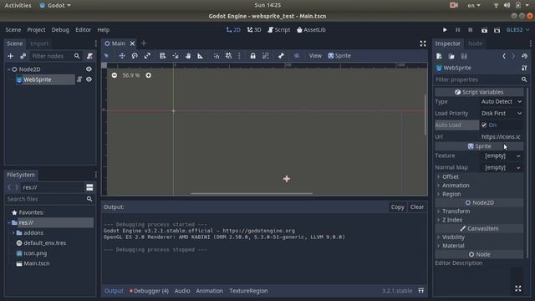Play a custom scene

click(497, 30)
